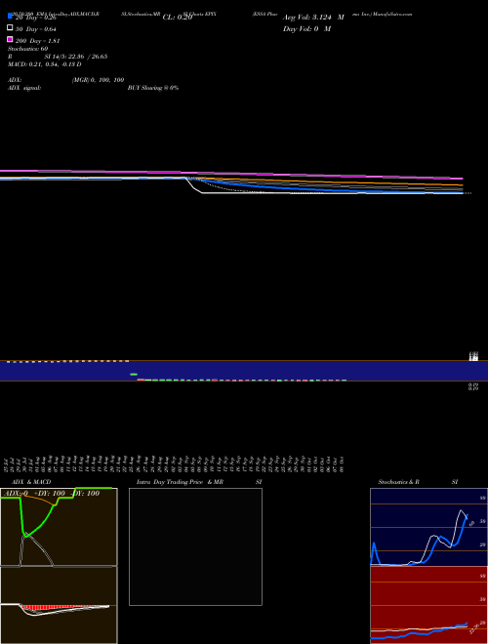Click the 'Stochastics & R' panel title
Screen dimensions: 488x644
click(x=398, y=482)
